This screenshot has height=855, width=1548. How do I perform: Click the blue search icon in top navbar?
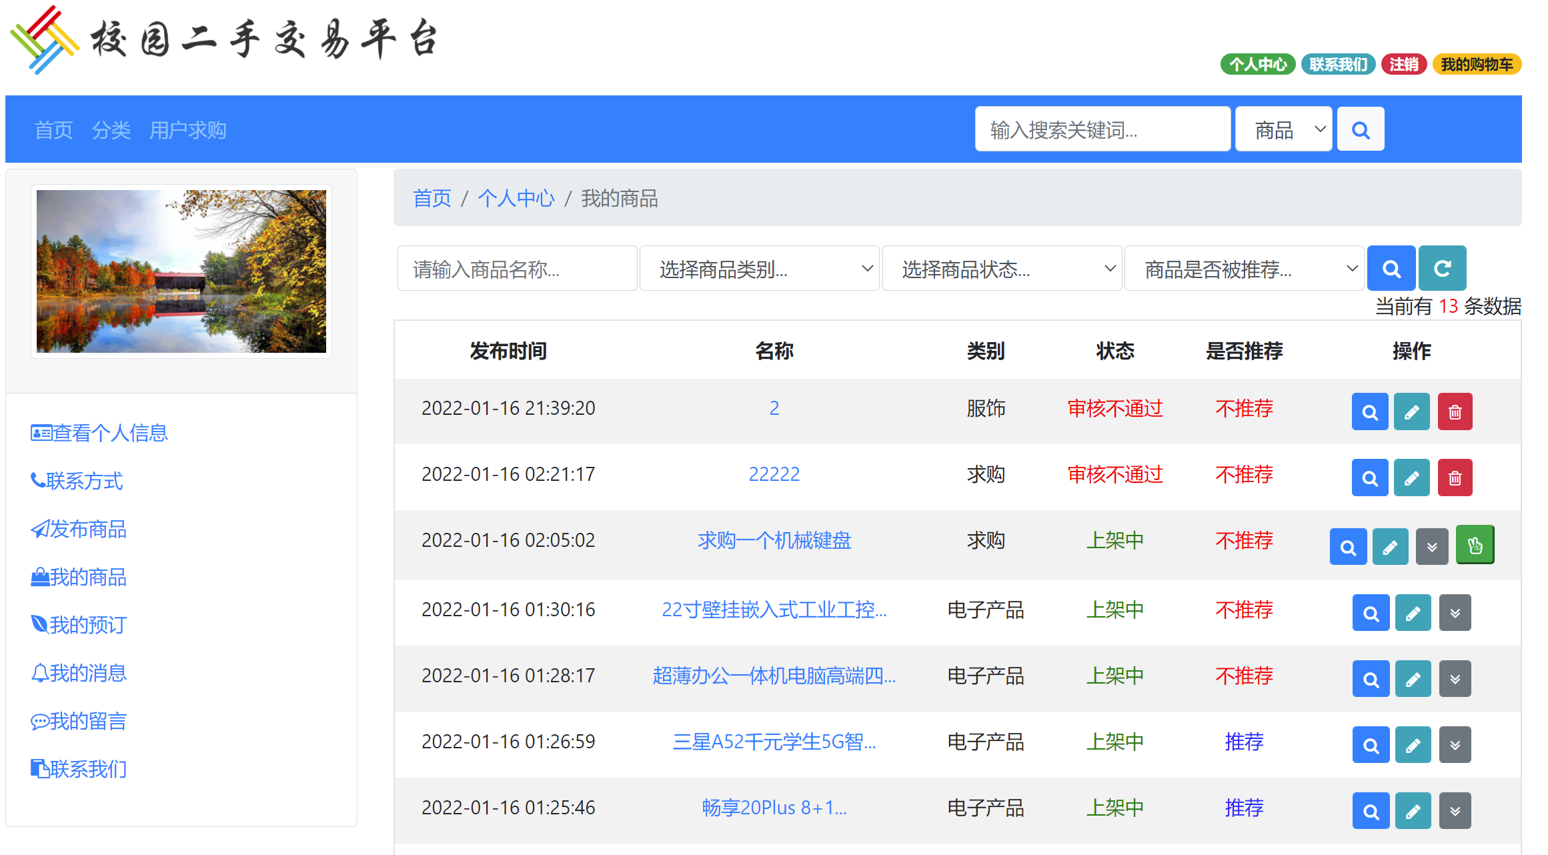1360,129
